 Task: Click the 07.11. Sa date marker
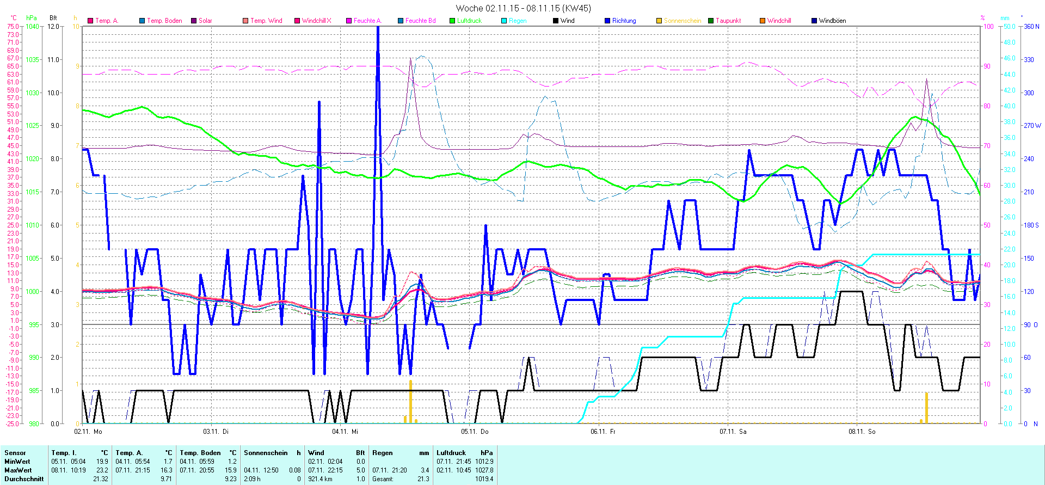pyautogui.click(x=733, y=432)
